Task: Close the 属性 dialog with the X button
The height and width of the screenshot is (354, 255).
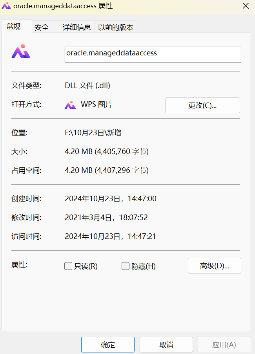Action: pos(246,6)
